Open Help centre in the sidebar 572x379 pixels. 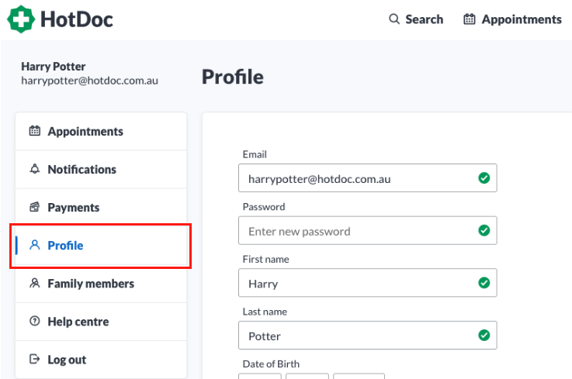pyautogui.click(x=101, y=322)
